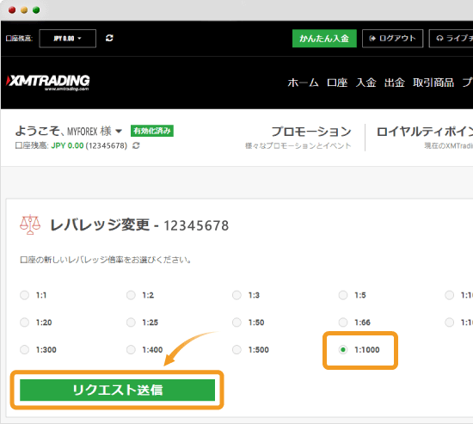This screenshot has height=424, width=473.
Task: Click the JPY 0.00 green balance text
Action: tap(67, 145)
